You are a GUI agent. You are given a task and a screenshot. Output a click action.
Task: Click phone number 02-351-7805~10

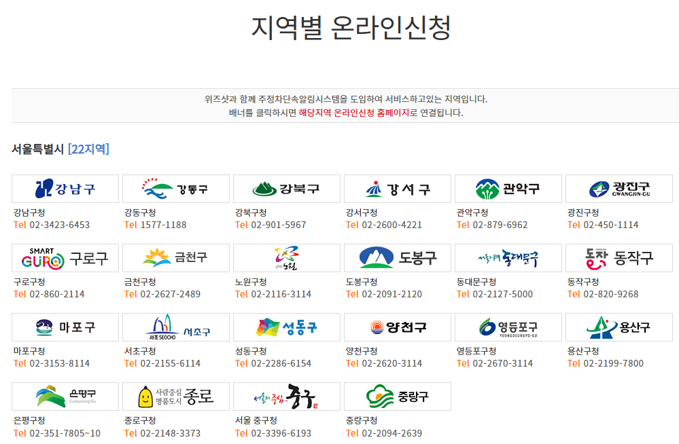[65, 433]
